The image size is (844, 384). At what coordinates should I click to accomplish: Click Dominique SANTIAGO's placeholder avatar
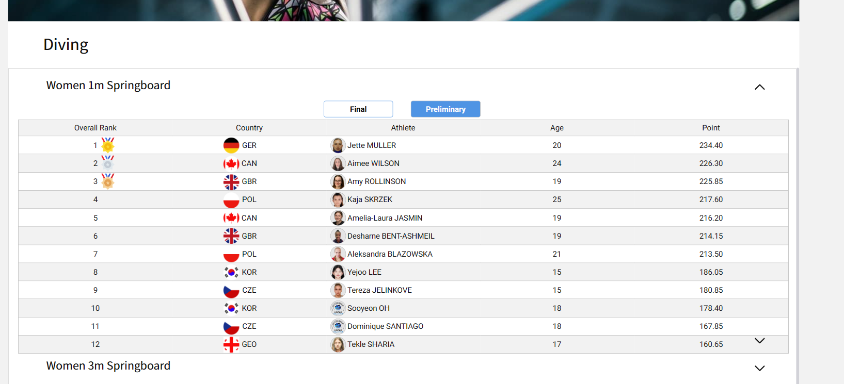click(338, 326)
